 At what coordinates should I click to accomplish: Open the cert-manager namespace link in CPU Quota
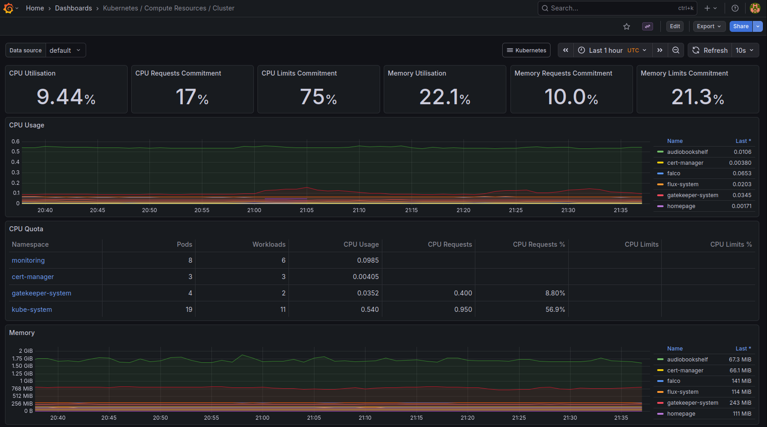pos(33,277)
